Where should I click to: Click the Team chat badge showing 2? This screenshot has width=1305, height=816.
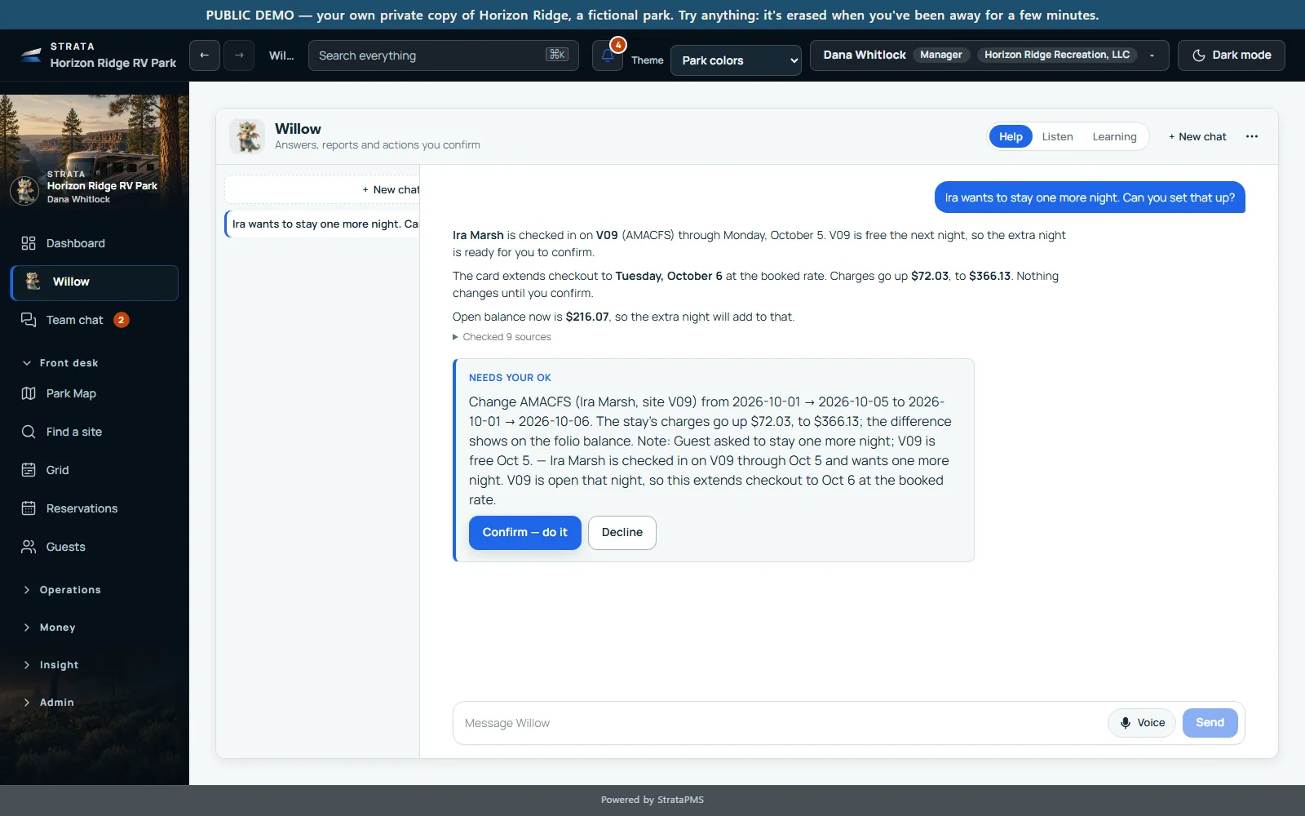click(x=121, y=320)
